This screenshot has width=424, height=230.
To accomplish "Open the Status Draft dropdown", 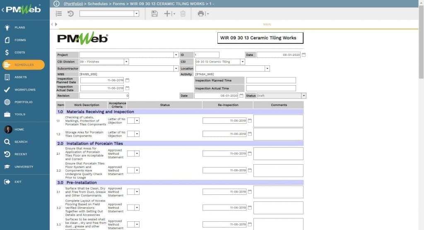I will [304, 96].
